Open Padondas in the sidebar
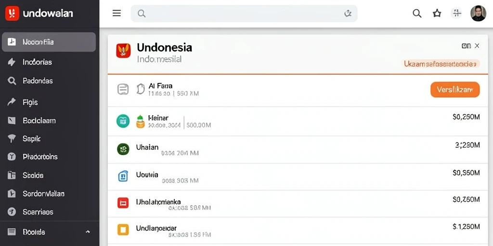The height and width of the screenshot is (246, 493). click(x=38, y=81)
